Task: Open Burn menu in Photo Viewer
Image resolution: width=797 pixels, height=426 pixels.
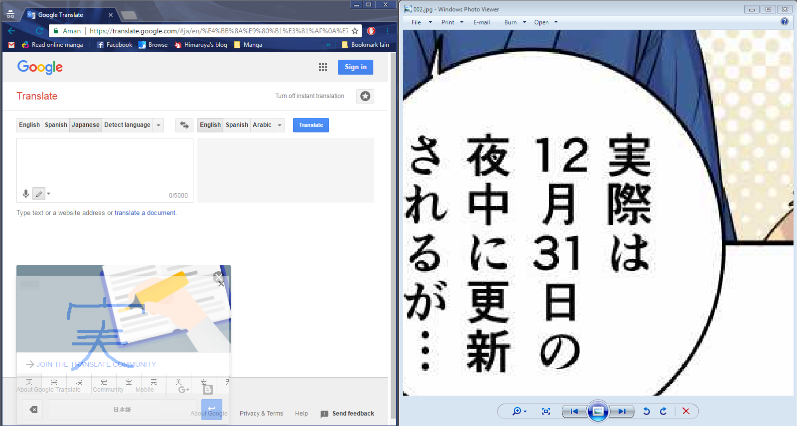Action: (515, 22)
